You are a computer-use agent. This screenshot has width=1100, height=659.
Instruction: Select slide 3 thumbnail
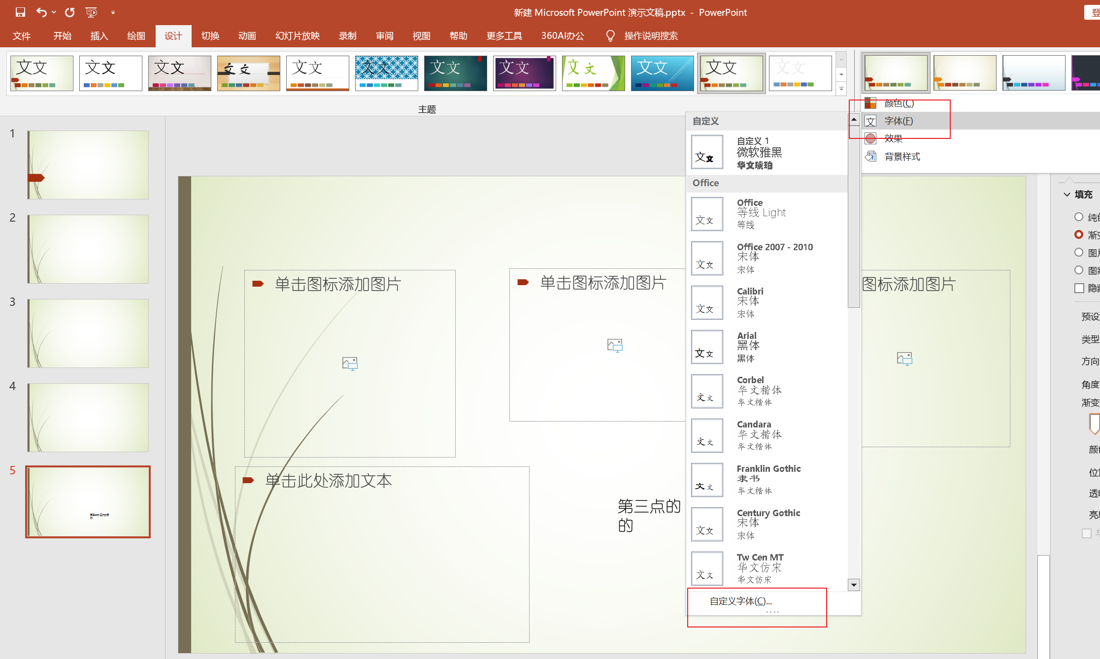click(88, 333)
